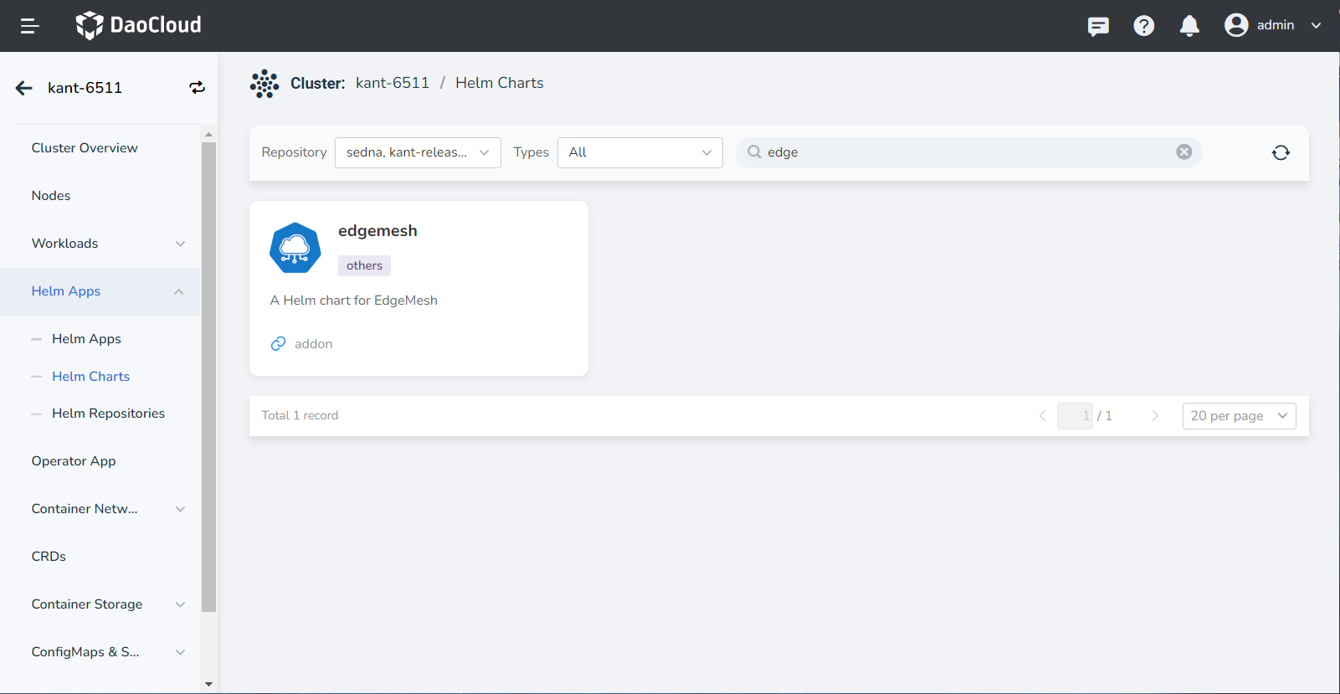Click in the chart search field
This screenshot has height=694, width=1340.
coord(963,152)
